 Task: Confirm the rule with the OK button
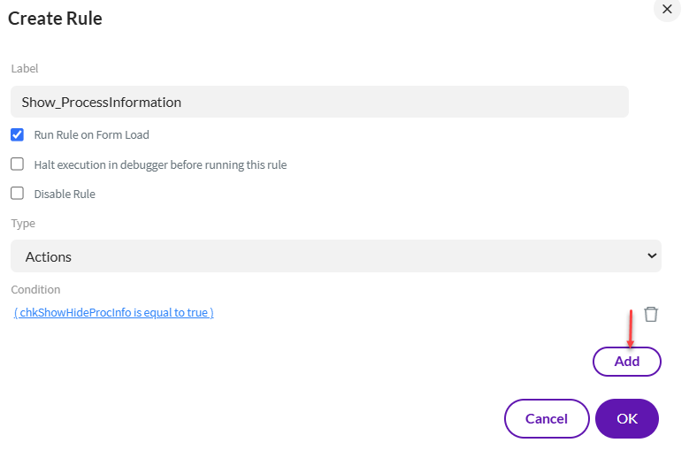coord(626,418)
